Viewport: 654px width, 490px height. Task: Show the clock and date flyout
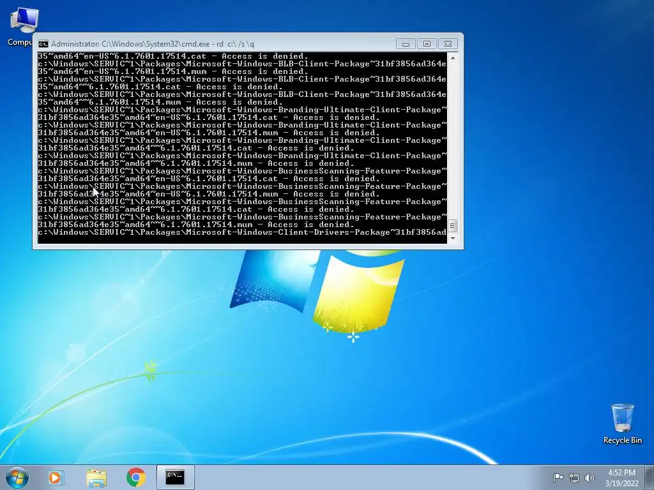(621, 477)
